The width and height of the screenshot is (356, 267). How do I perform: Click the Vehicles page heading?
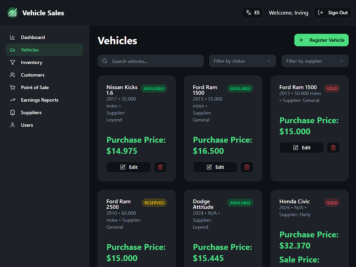coord(118,41)
